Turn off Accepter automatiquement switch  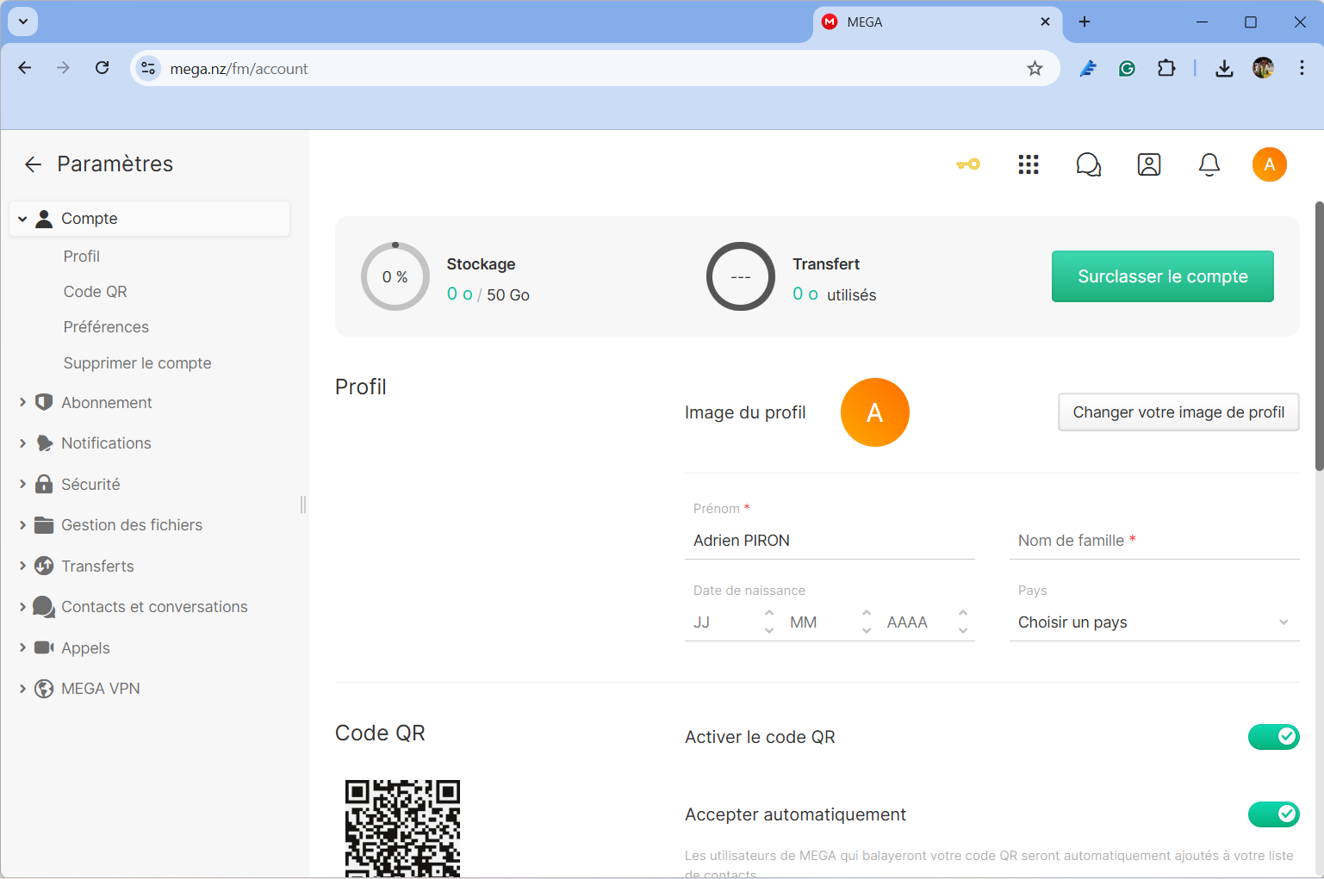[x=1273, y=814]
